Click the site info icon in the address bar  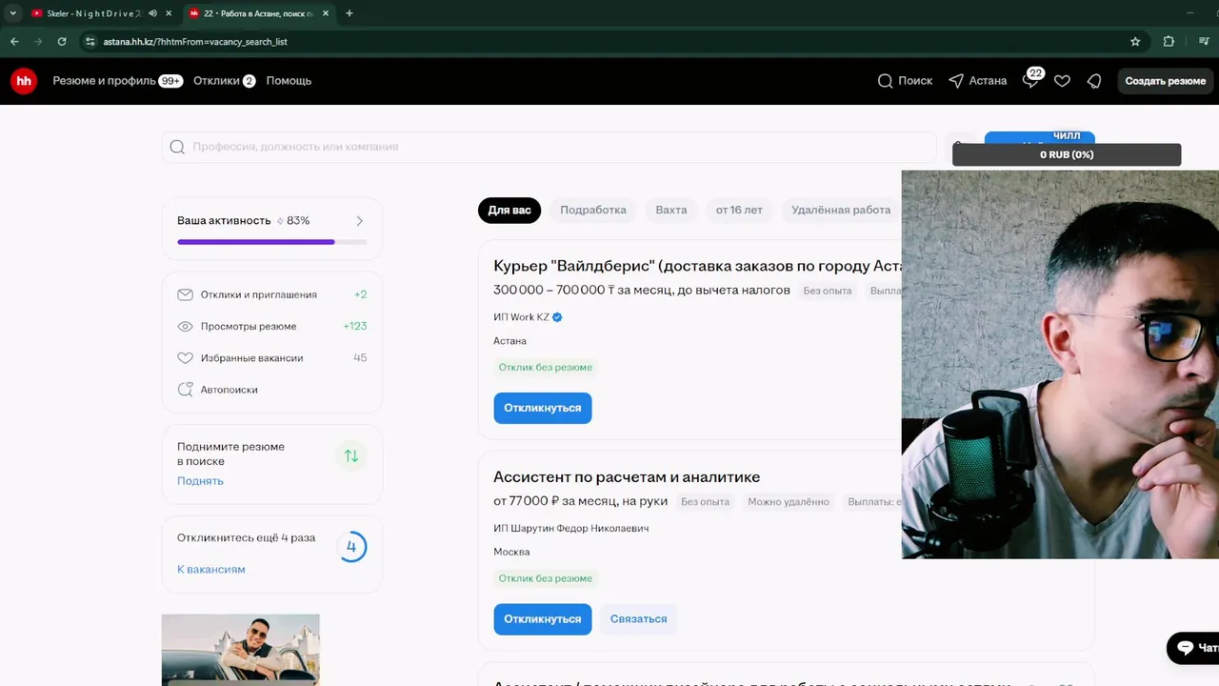[x=90, y=41]
